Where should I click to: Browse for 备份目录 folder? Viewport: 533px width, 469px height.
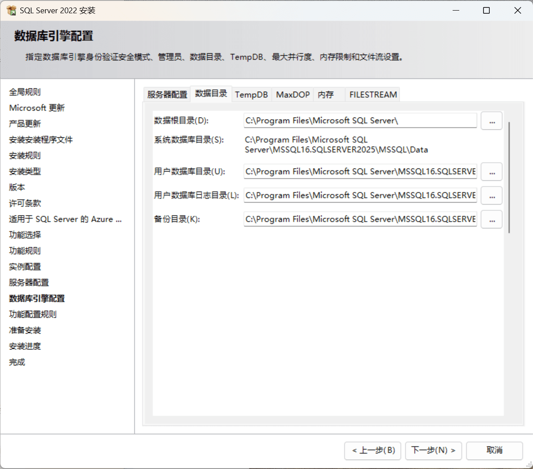click(491, 219)
